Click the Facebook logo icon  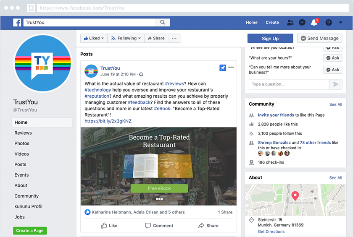coord(17,23)
